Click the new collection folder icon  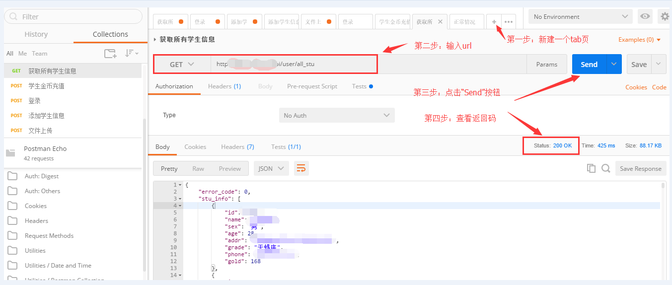pos(110,53)
